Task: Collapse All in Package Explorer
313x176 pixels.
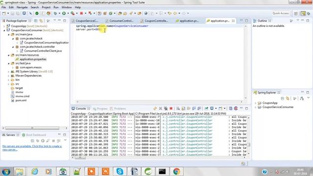Action: [x=36, y=21]
